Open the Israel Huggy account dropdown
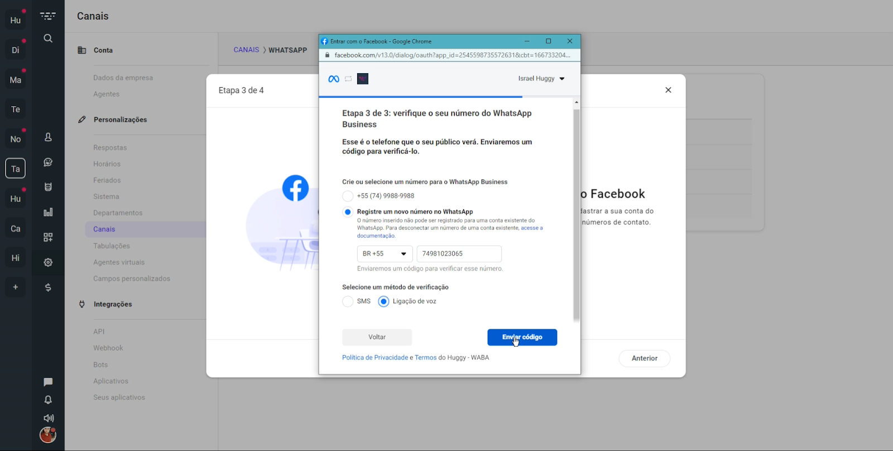 (x=541, y=79)
